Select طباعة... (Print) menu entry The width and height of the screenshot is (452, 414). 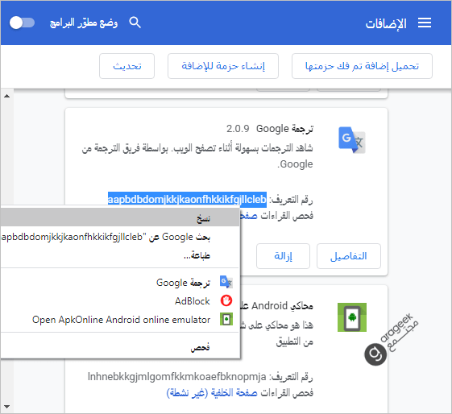point(119,255)
